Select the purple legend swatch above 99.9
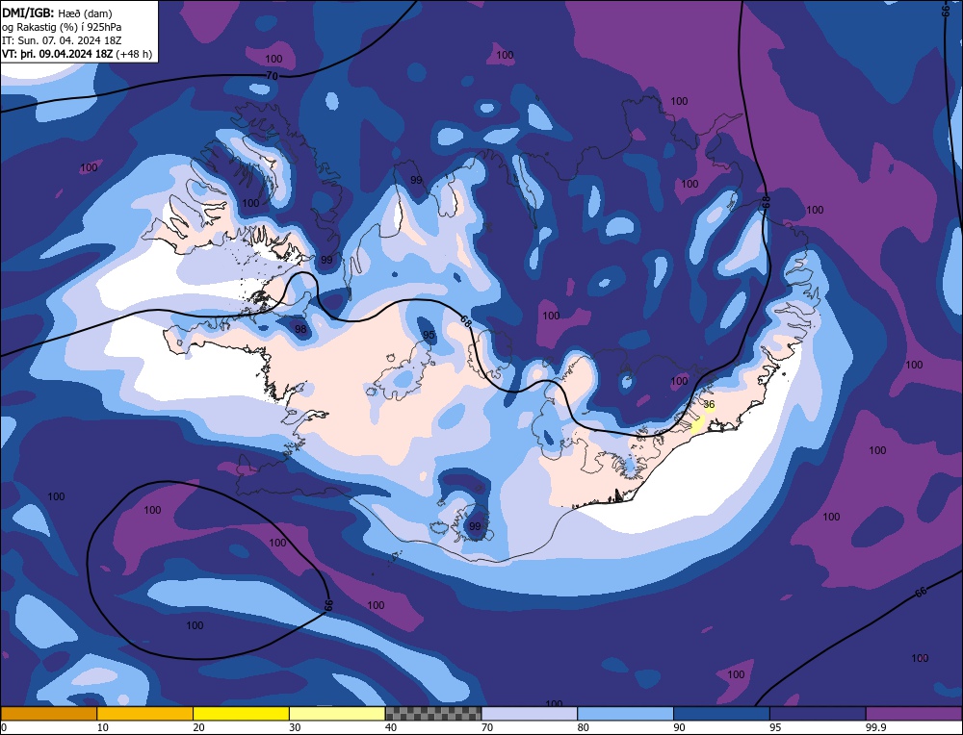Image resolution: width=963 pixels, height=735 pixels. 914,714
